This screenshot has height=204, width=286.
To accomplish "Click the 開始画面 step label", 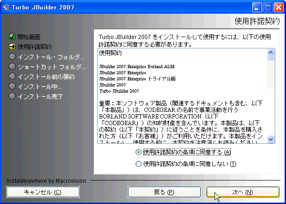I will tap(29, 37).
